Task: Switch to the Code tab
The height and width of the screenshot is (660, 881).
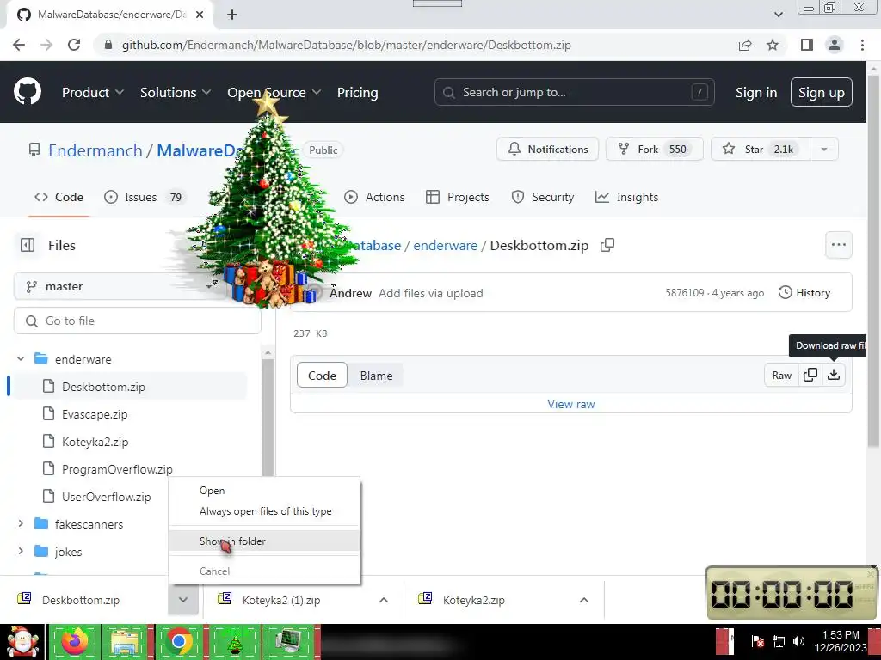Action: (x=59, y=197)
